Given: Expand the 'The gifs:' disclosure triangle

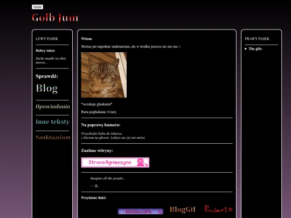Looking at the screenshot, I should point(246,49).
